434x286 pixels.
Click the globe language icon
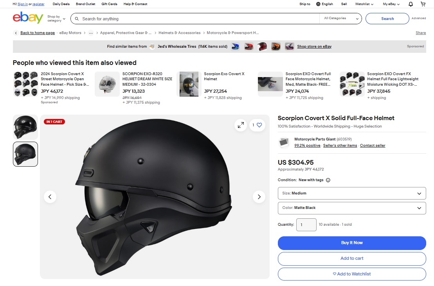318,4
